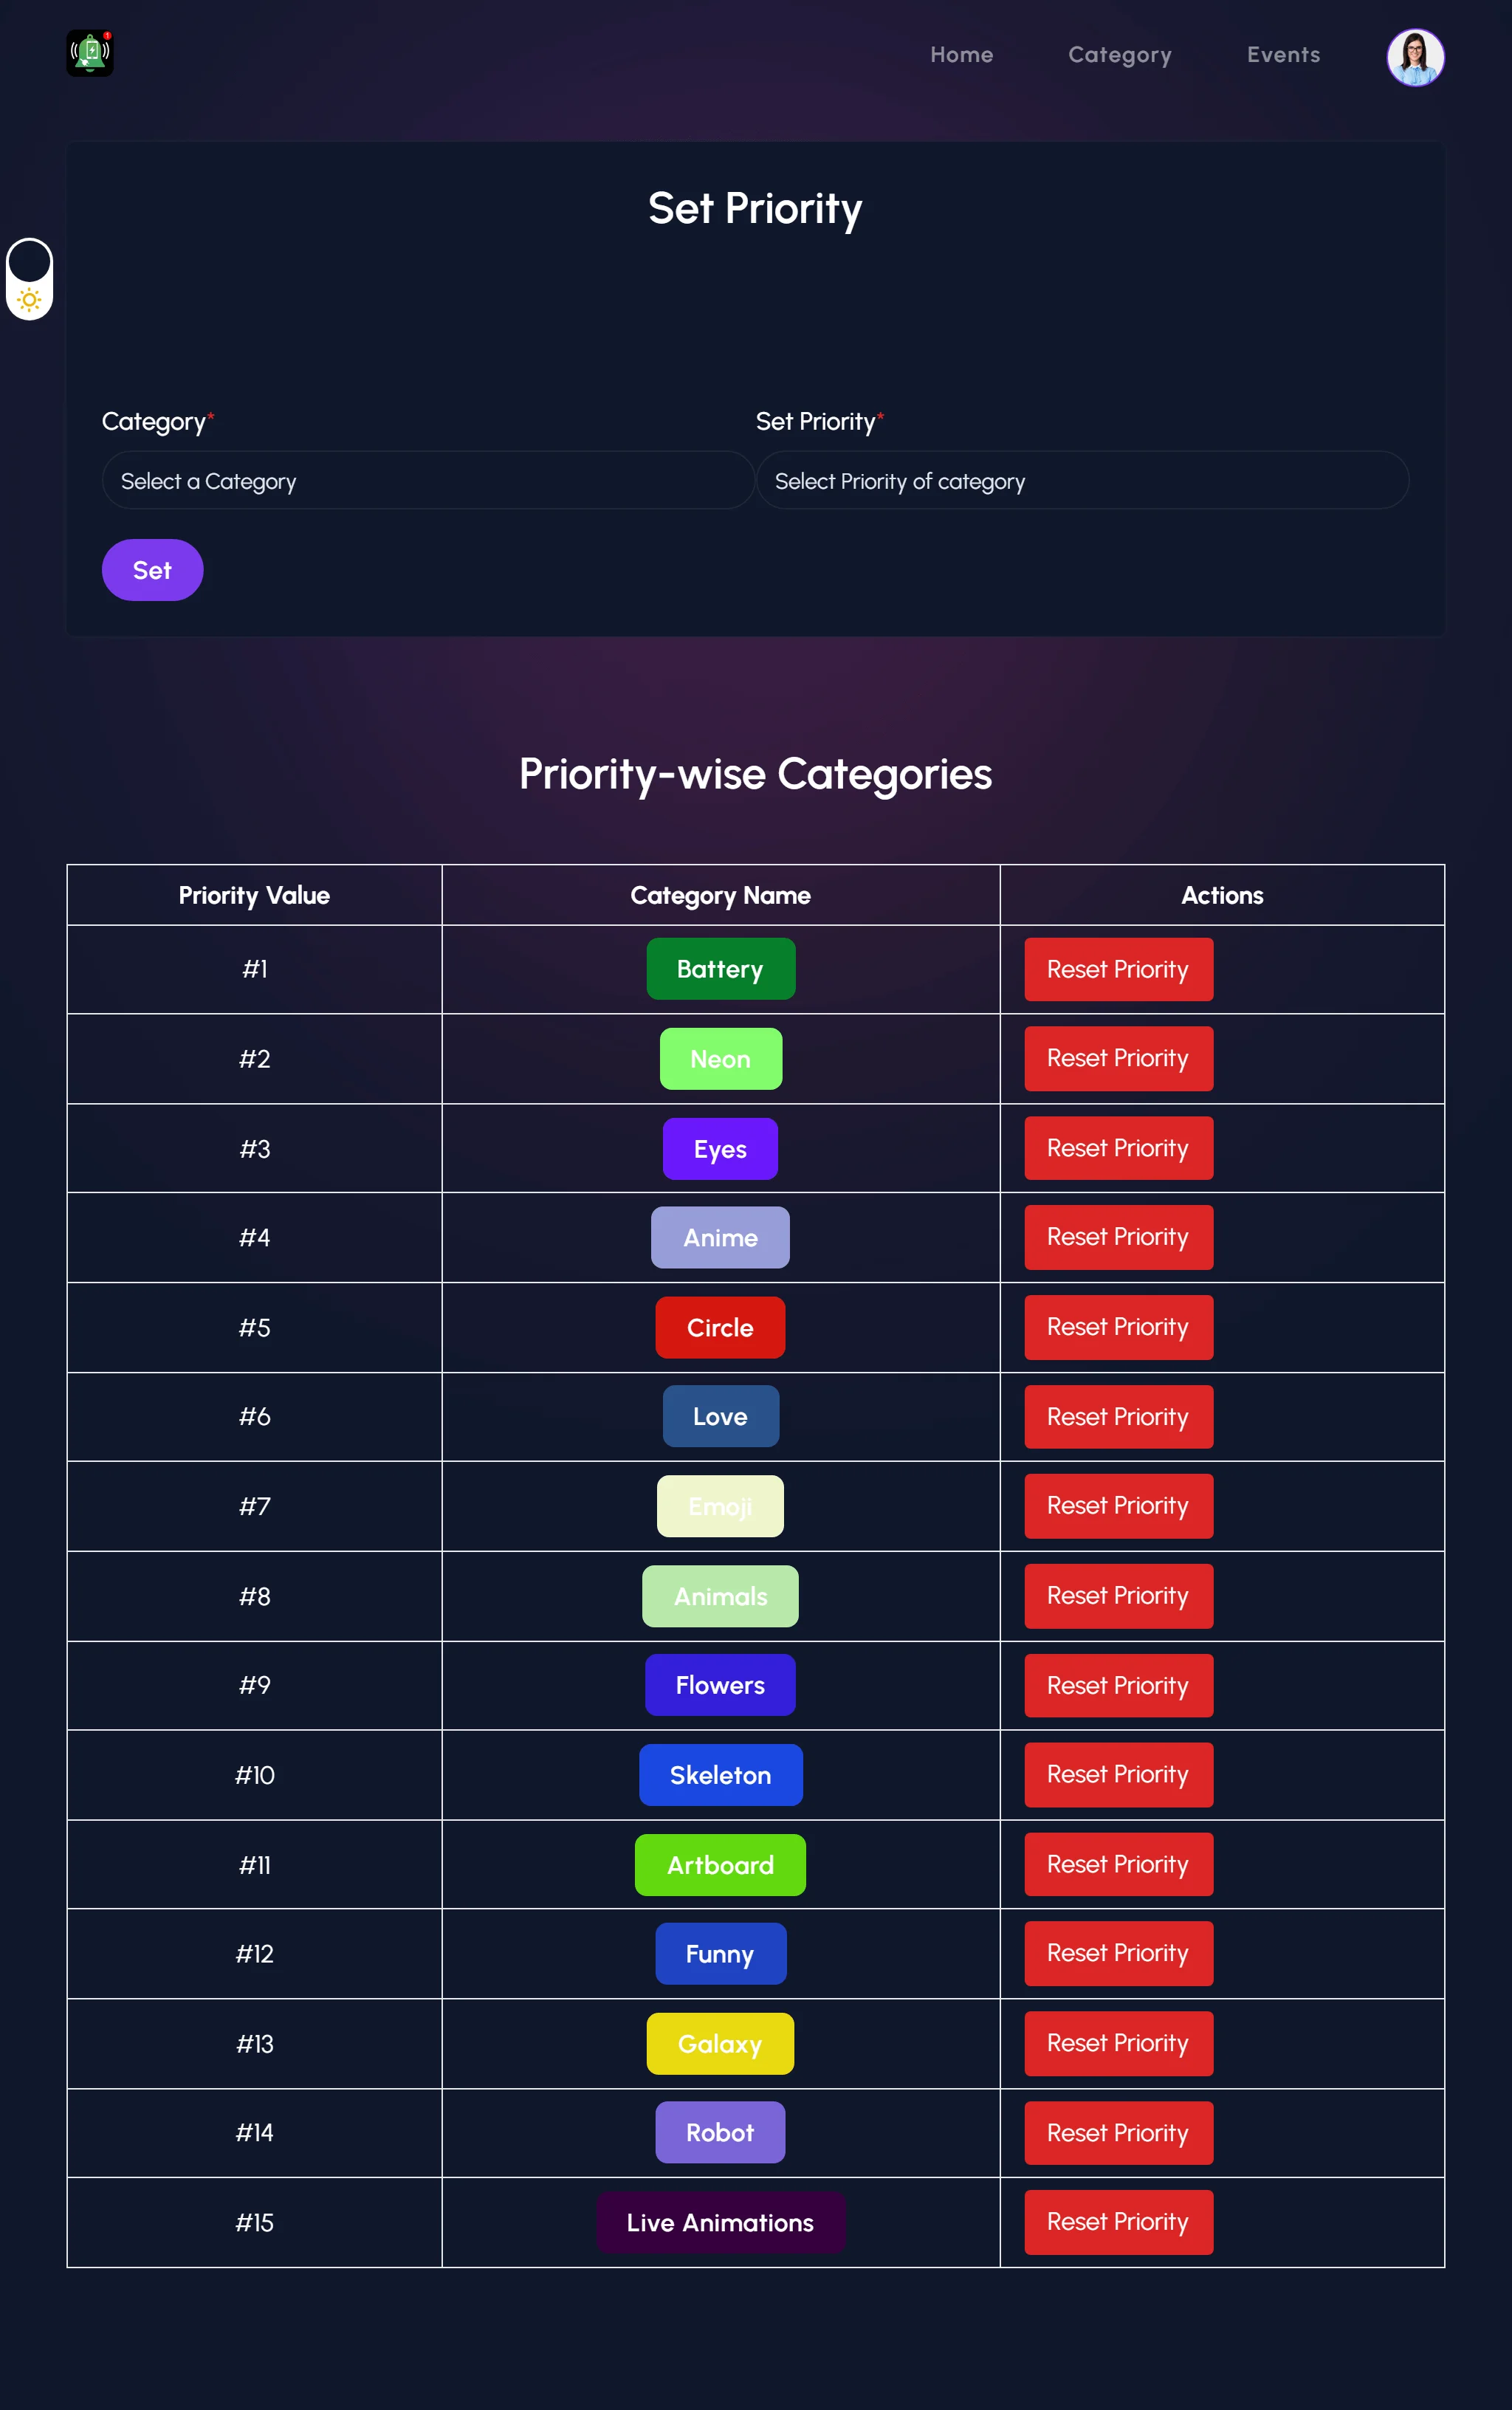This screenshot has height=2410, width=1512.
Task: Open the Category menu item
Action: click(x=1119, y=55)
